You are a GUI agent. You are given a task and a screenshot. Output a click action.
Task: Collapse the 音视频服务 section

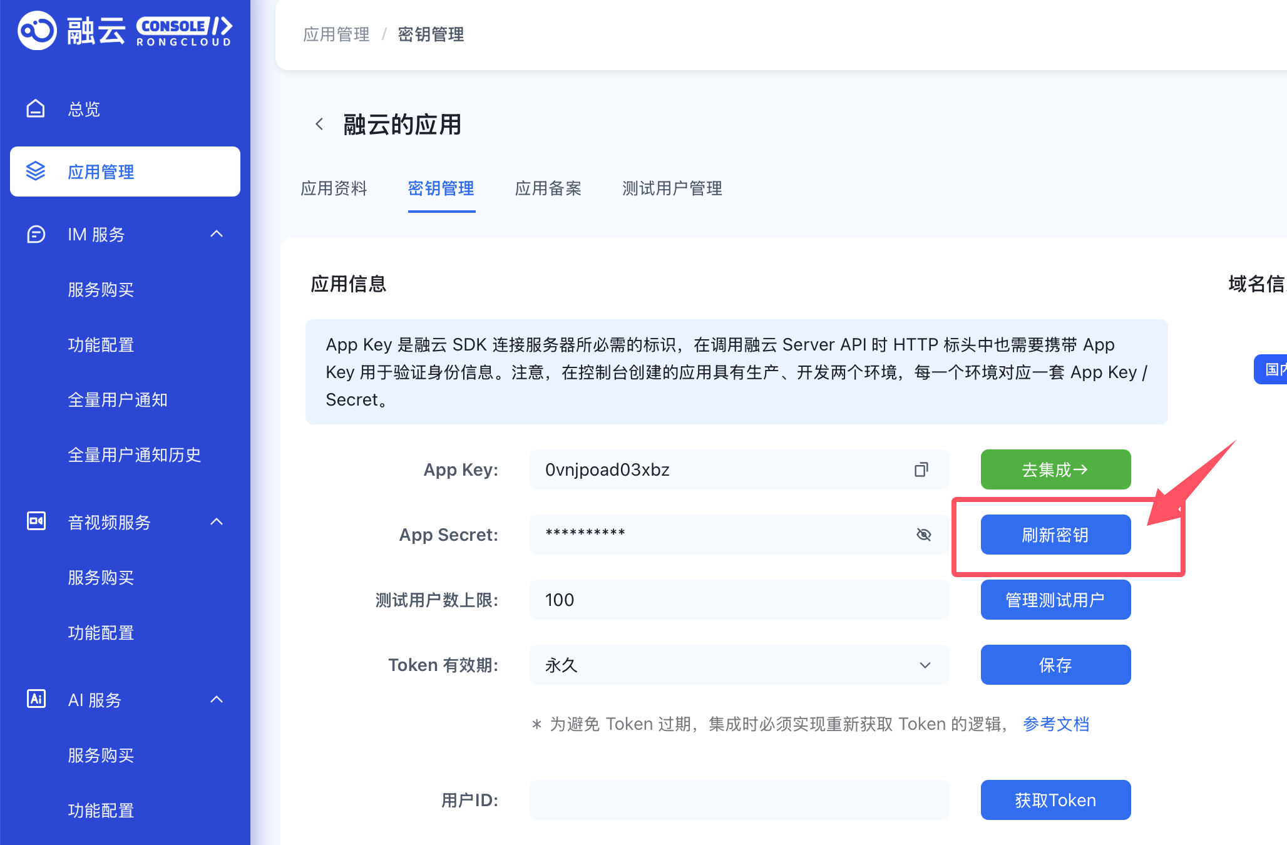click(217, 521)
